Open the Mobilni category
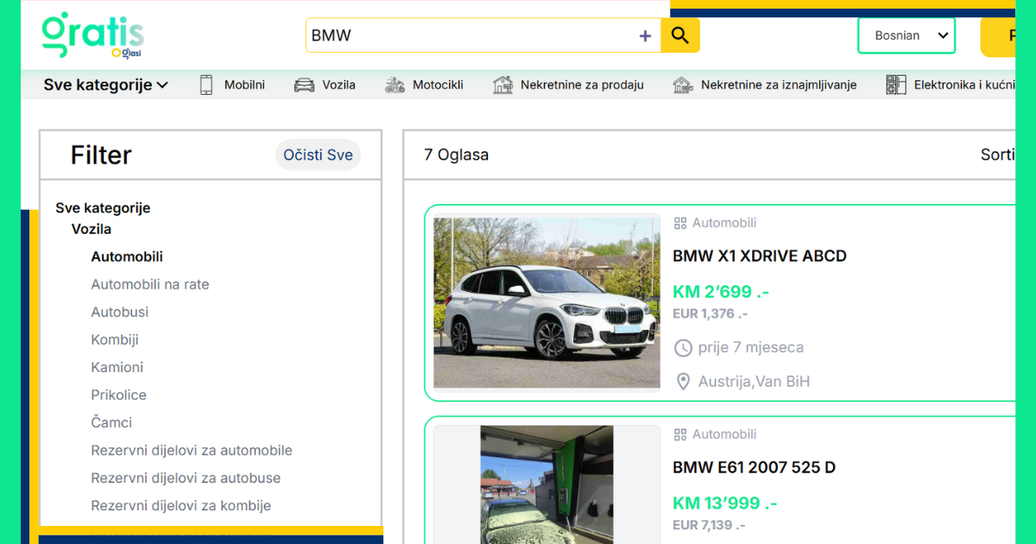This screenshot has width=1036, height=544. pyautogui.click(x=244, y=85)
